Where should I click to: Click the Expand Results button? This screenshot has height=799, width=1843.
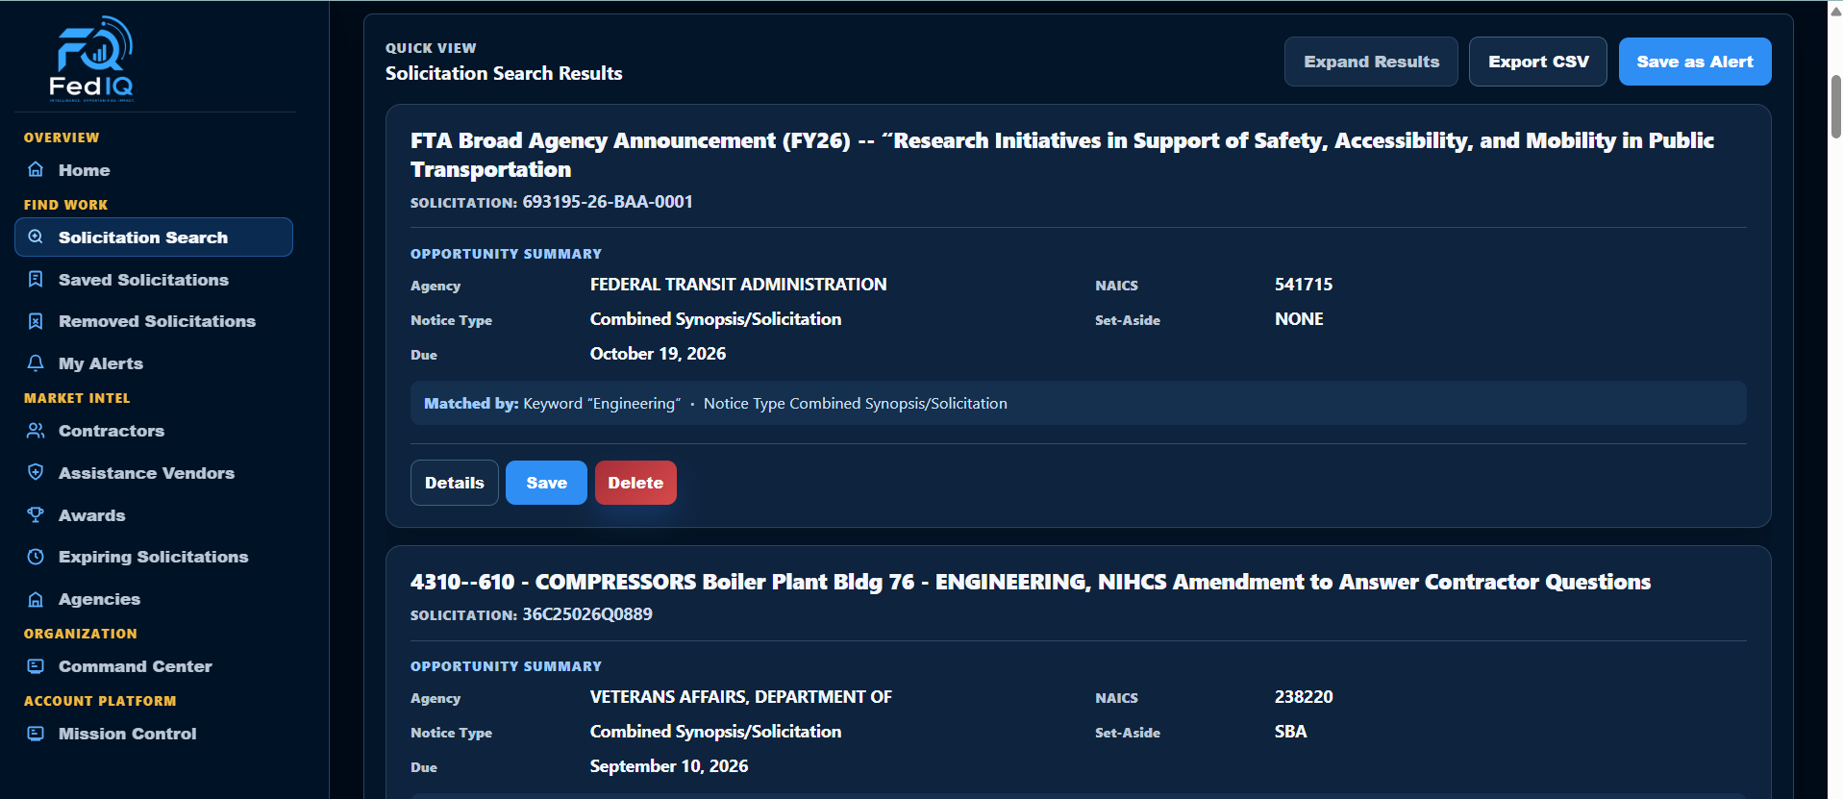pyautogui.click(x=1371, y=62)
